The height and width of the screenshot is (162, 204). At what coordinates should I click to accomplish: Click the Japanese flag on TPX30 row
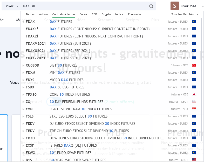click(x=194, y=94)
